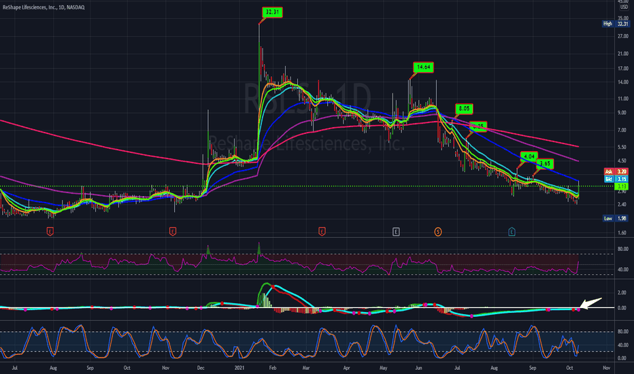Screen dimensions: 634x374
Task: Select the 8.05 price callout label
Action: point(464,109)
